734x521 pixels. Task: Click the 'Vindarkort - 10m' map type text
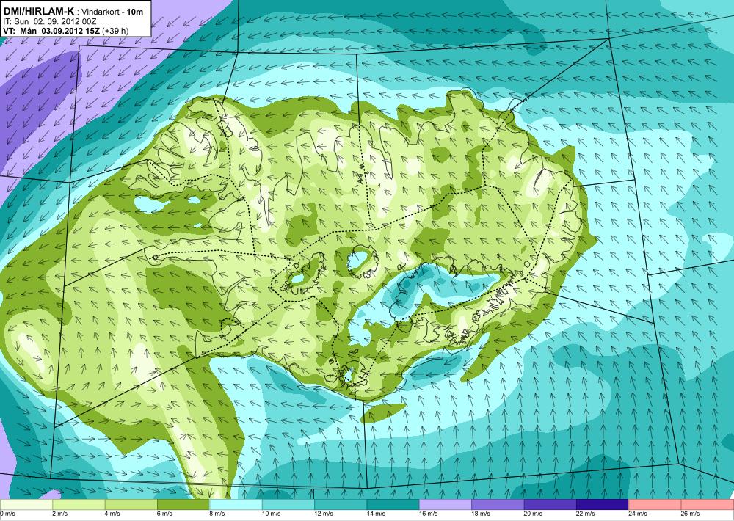(x=112, y=12)
